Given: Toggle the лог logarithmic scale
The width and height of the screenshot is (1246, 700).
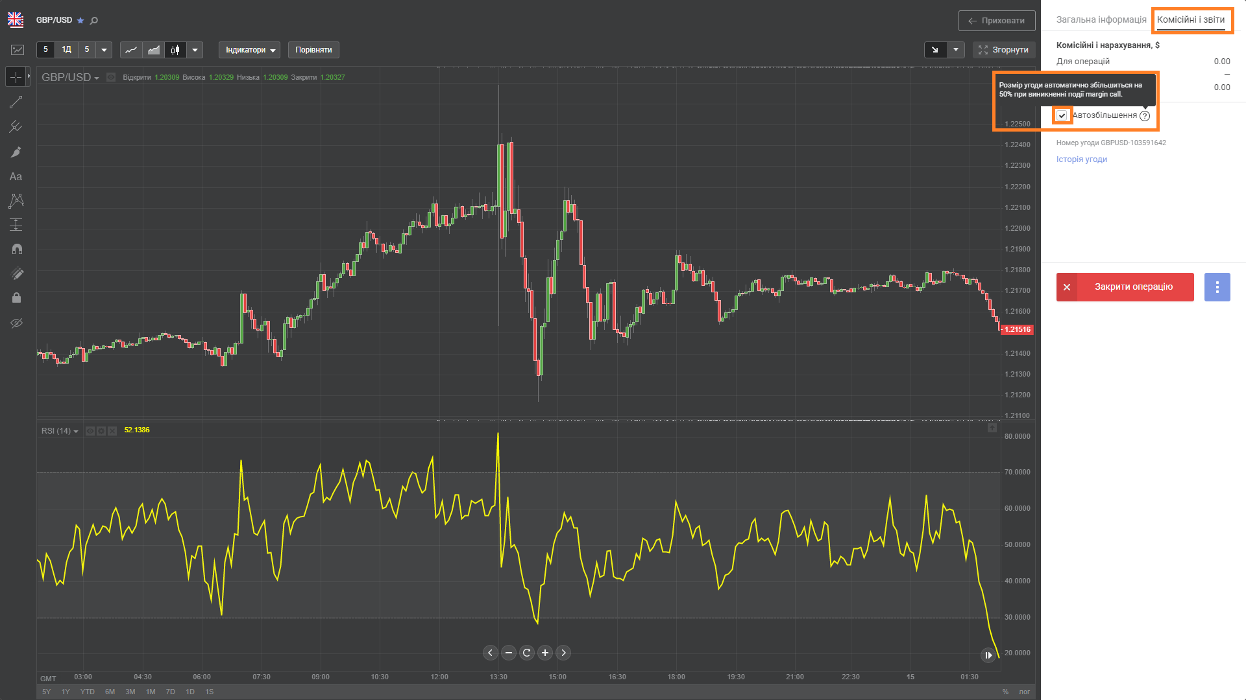Looking at the screenshot, I should pos(1024,692).
